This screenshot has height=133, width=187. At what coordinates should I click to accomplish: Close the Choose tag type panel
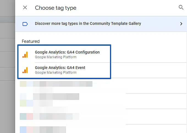pyautogui.click(x=25, y=8)
